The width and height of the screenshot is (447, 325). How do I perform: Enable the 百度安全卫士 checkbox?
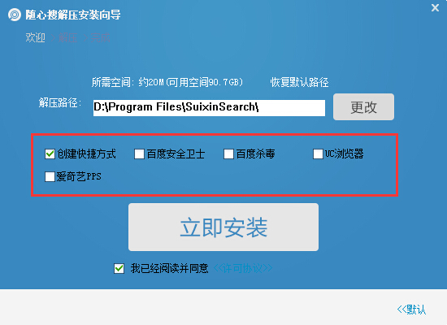[x=139, y=154]
